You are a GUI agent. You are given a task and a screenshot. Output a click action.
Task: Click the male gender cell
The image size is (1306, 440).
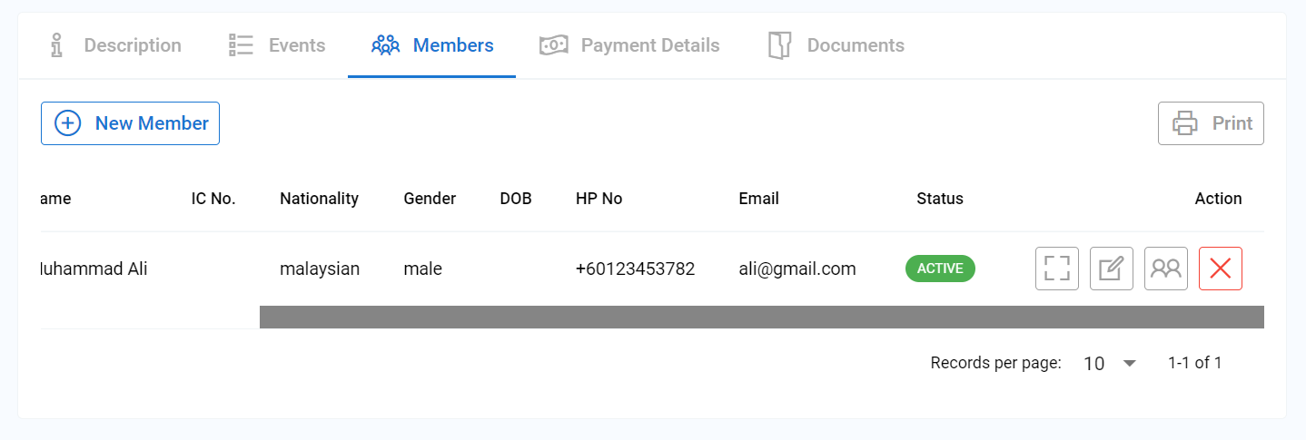tap(422, 269)
